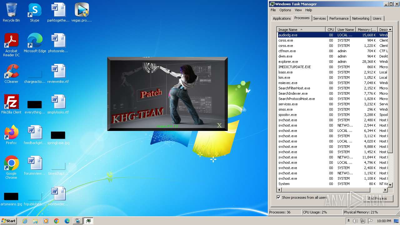Click the Edge icon in the taskbar
This screenshot has height=225, width=400.
[67, 221]
